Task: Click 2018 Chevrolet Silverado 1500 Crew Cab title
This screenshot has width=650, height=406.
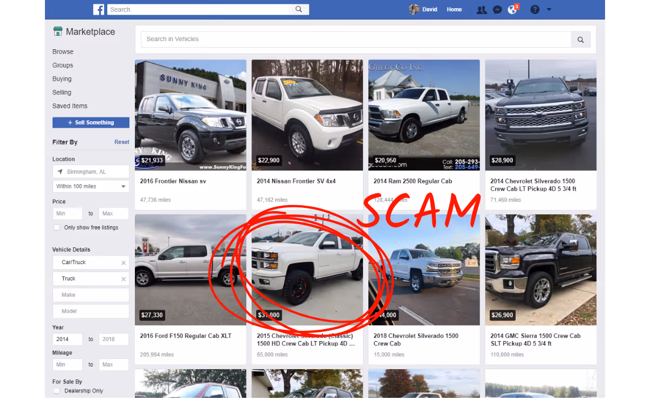Action: pos(416,340)
